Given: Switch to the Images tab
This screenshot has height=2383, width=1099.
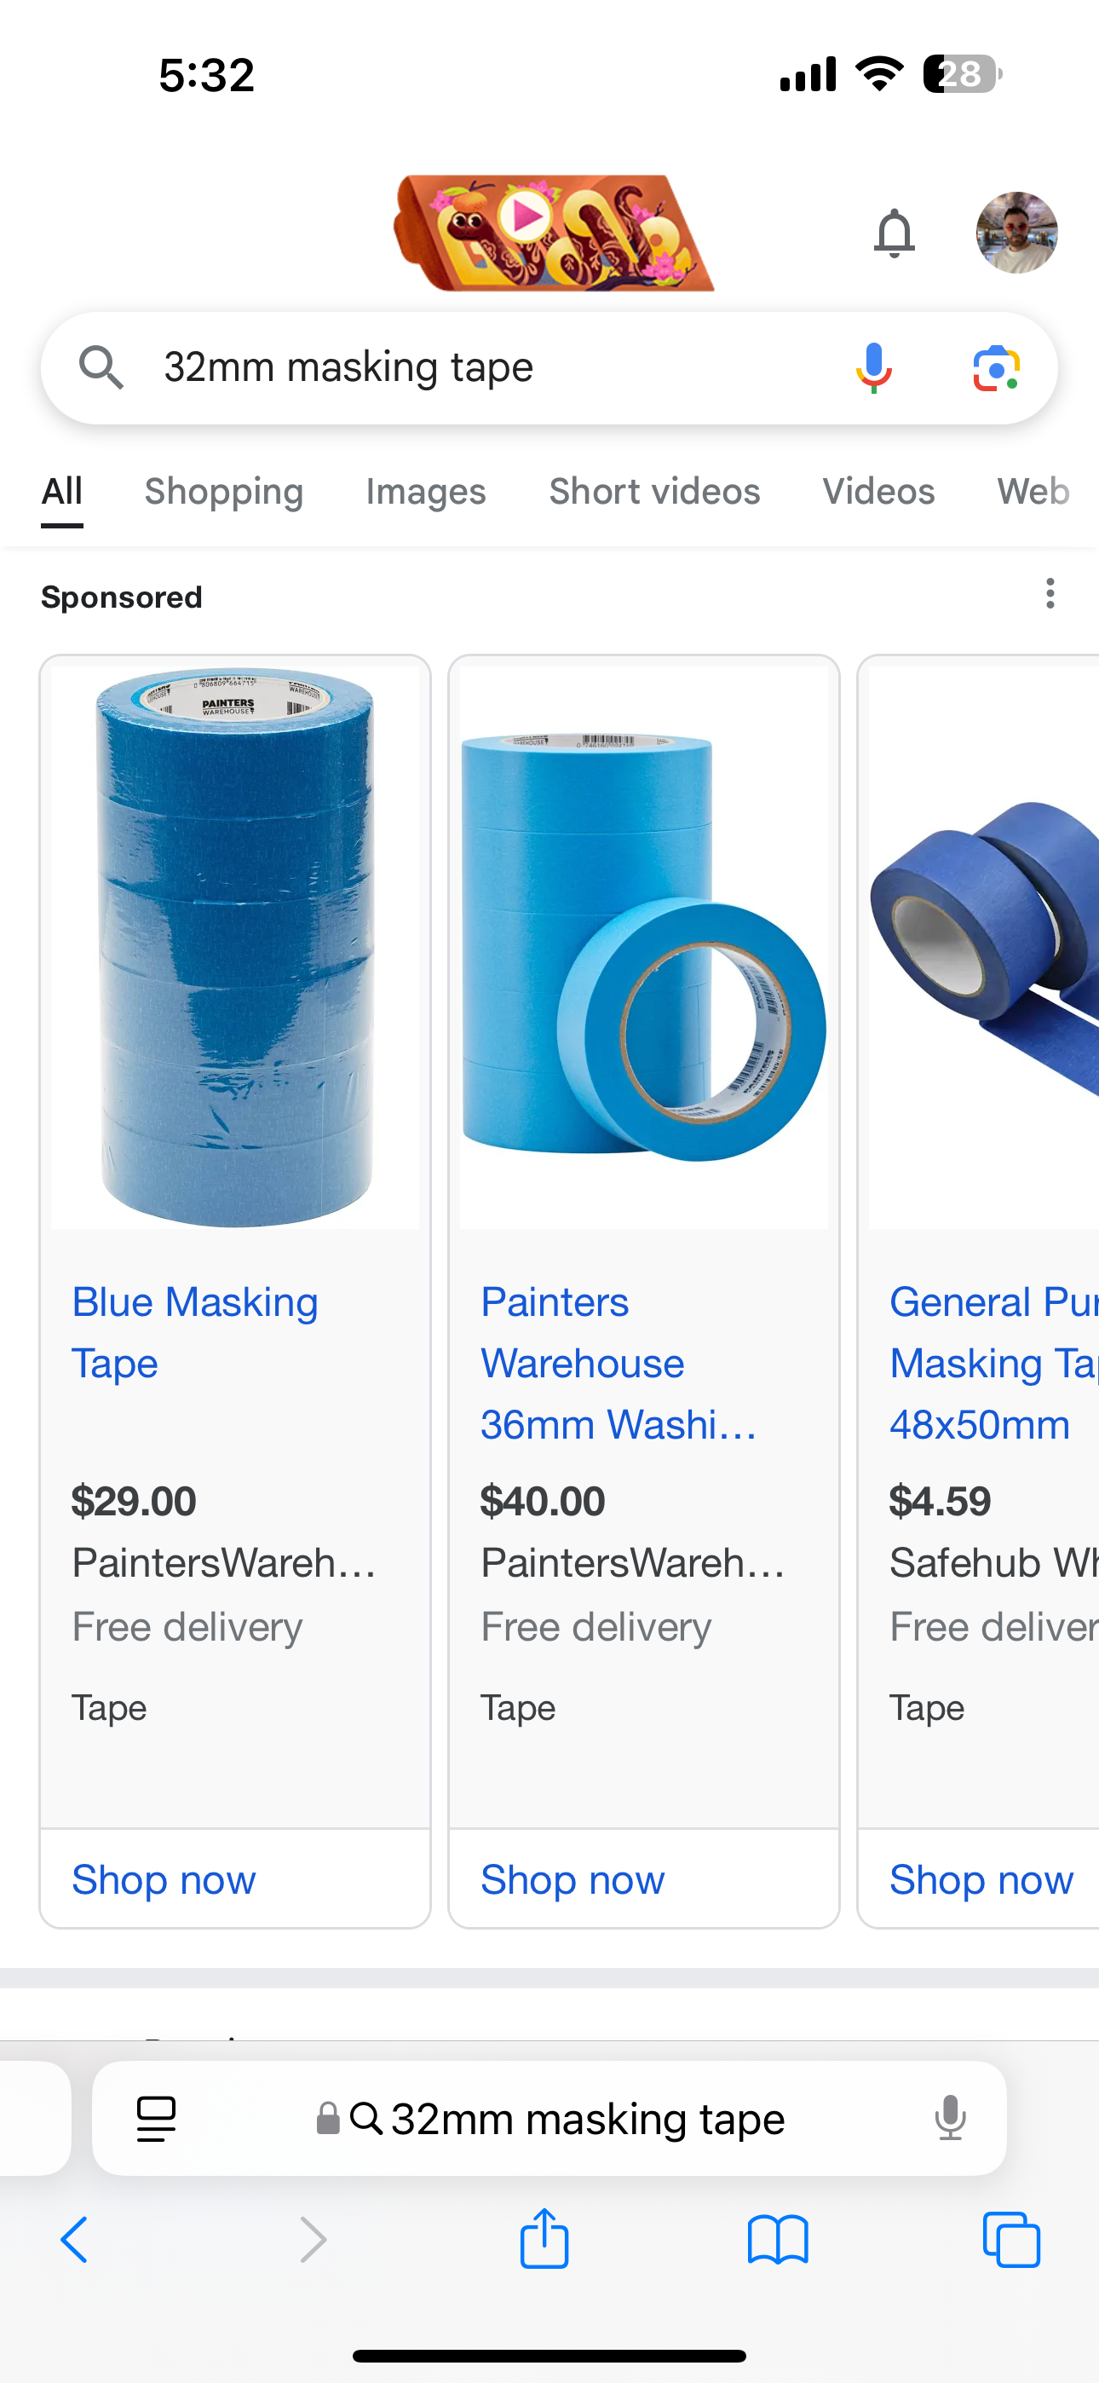Looking at the screenshot, I should pos(425,491).
